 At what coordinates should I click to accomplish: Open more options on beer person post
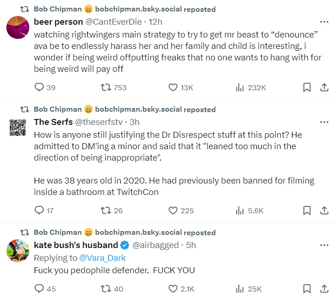tap(324, 22)
